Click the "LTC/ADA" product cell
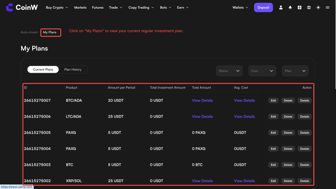Screen dimensions: 336x189 click(73, 117)
